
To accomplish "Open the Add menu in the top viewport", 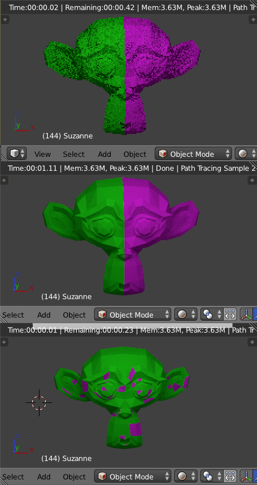I will [105, 154].
